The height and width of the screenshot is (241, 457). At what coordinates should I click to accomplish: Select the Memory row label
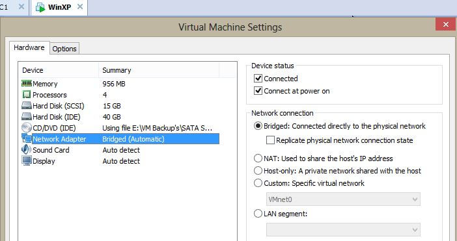coord(45,84)
